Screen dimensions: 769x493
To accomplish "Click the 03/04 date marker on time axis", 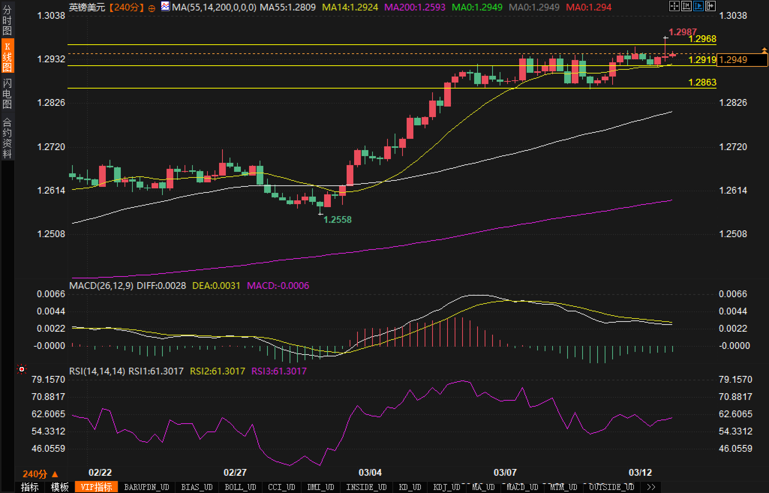I will point(370,472).
